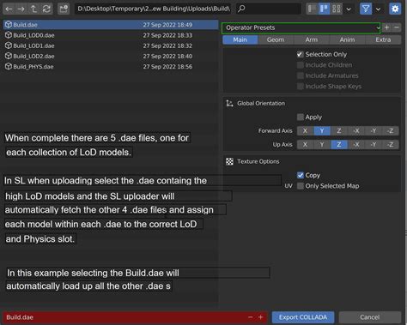Switch to the Anim tab
Viewport: 407px width, 325px height.
click(347, 39)
